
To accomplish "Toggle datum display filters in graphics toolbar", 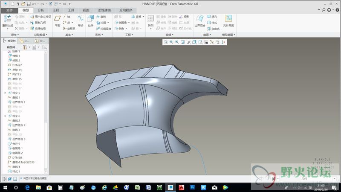I will coord(212,42).
